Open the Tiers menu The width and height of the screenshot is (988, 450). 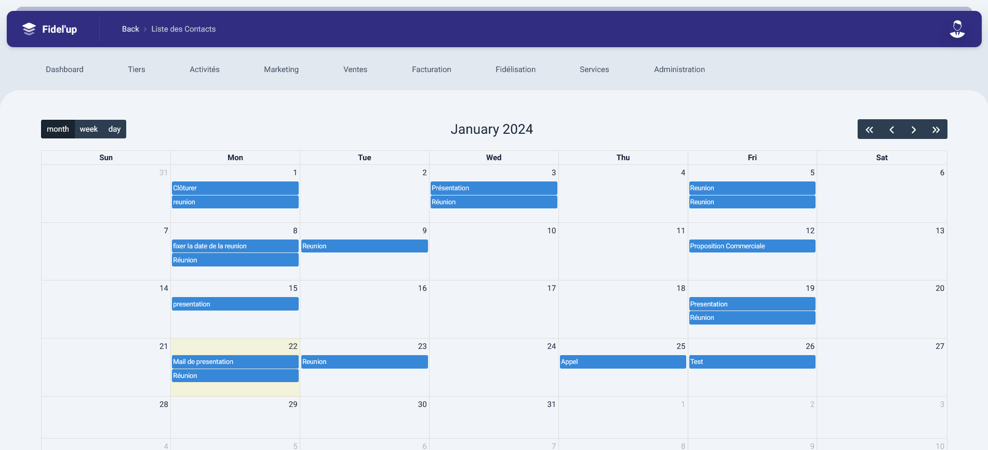(x=137, y=69)
